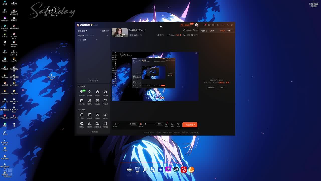Open the arrow on 关闭直播 button
Viewport: 321px width, 181px height.
(x=194, y=125)
